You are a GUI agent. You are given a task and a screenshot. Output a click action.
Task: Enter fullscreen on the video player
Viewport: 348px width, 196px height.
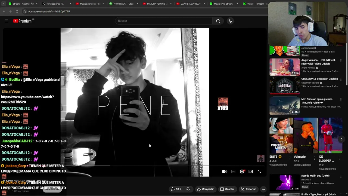click(x=259, y=171)
